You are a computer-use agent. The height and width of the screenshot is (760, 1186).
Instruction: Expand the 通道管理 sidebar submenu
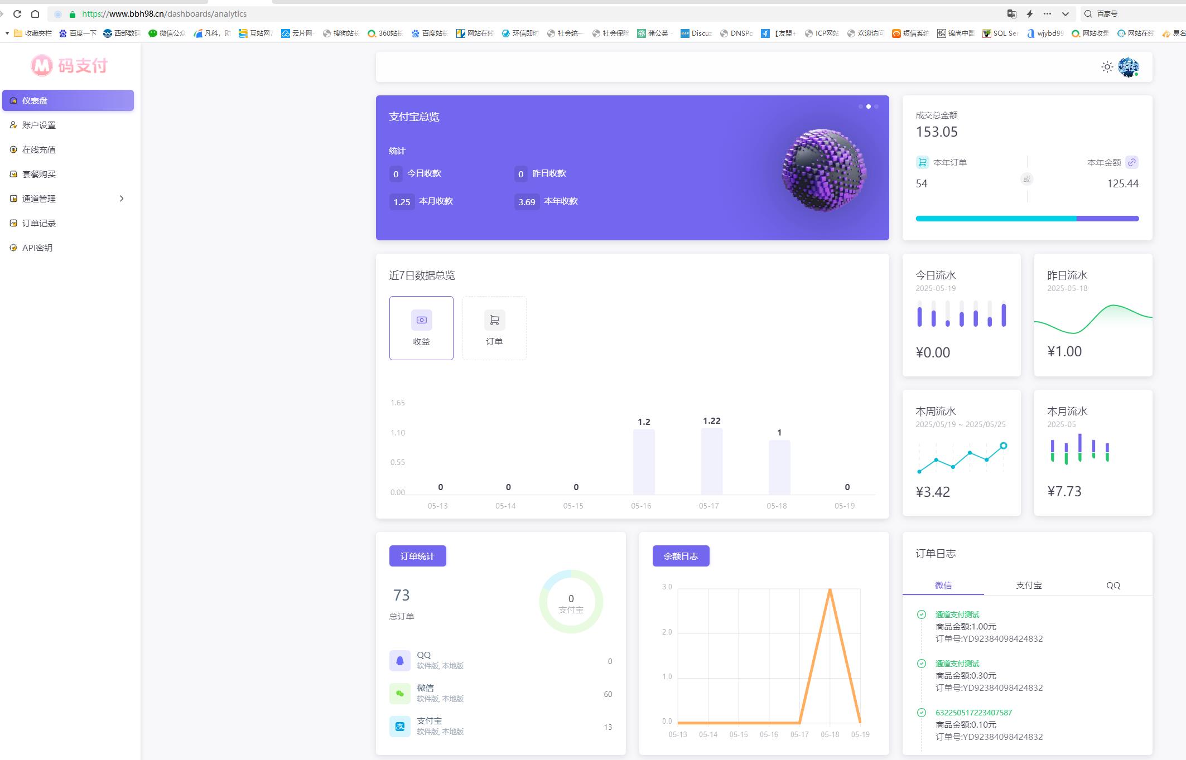[122, 199]
